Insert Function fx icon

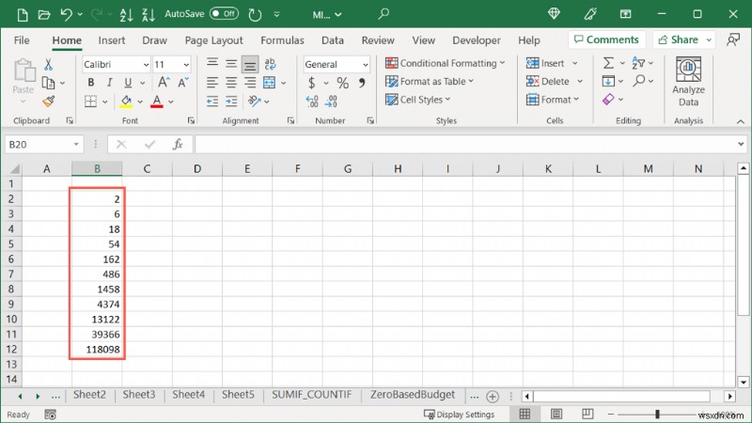point(178,145)
